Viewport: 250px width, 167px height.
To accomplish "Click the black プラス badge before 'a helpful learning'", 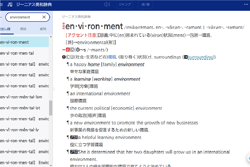I will [x=74, y=138].
